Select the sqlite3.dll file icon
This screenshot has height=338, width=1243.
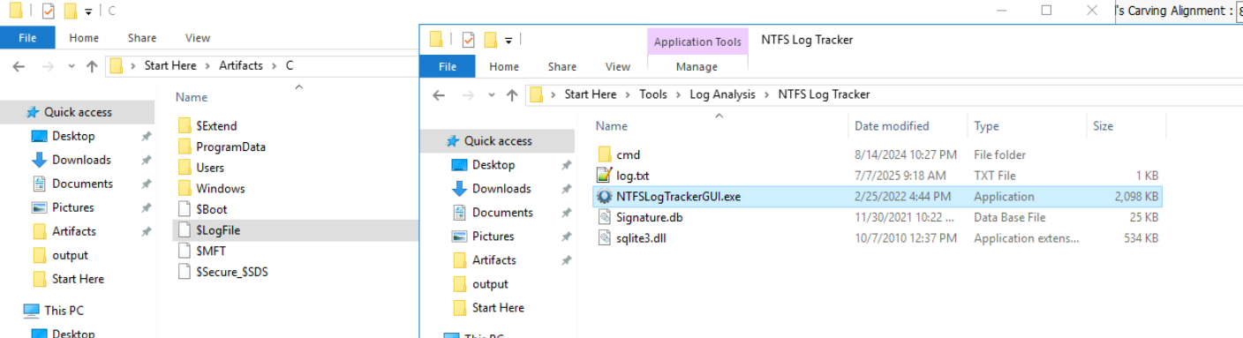[x=604, y=237]
